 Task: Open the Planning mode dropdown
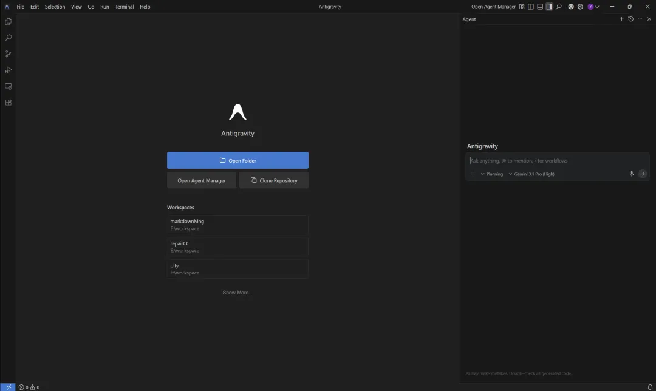[x=491, y=174]
